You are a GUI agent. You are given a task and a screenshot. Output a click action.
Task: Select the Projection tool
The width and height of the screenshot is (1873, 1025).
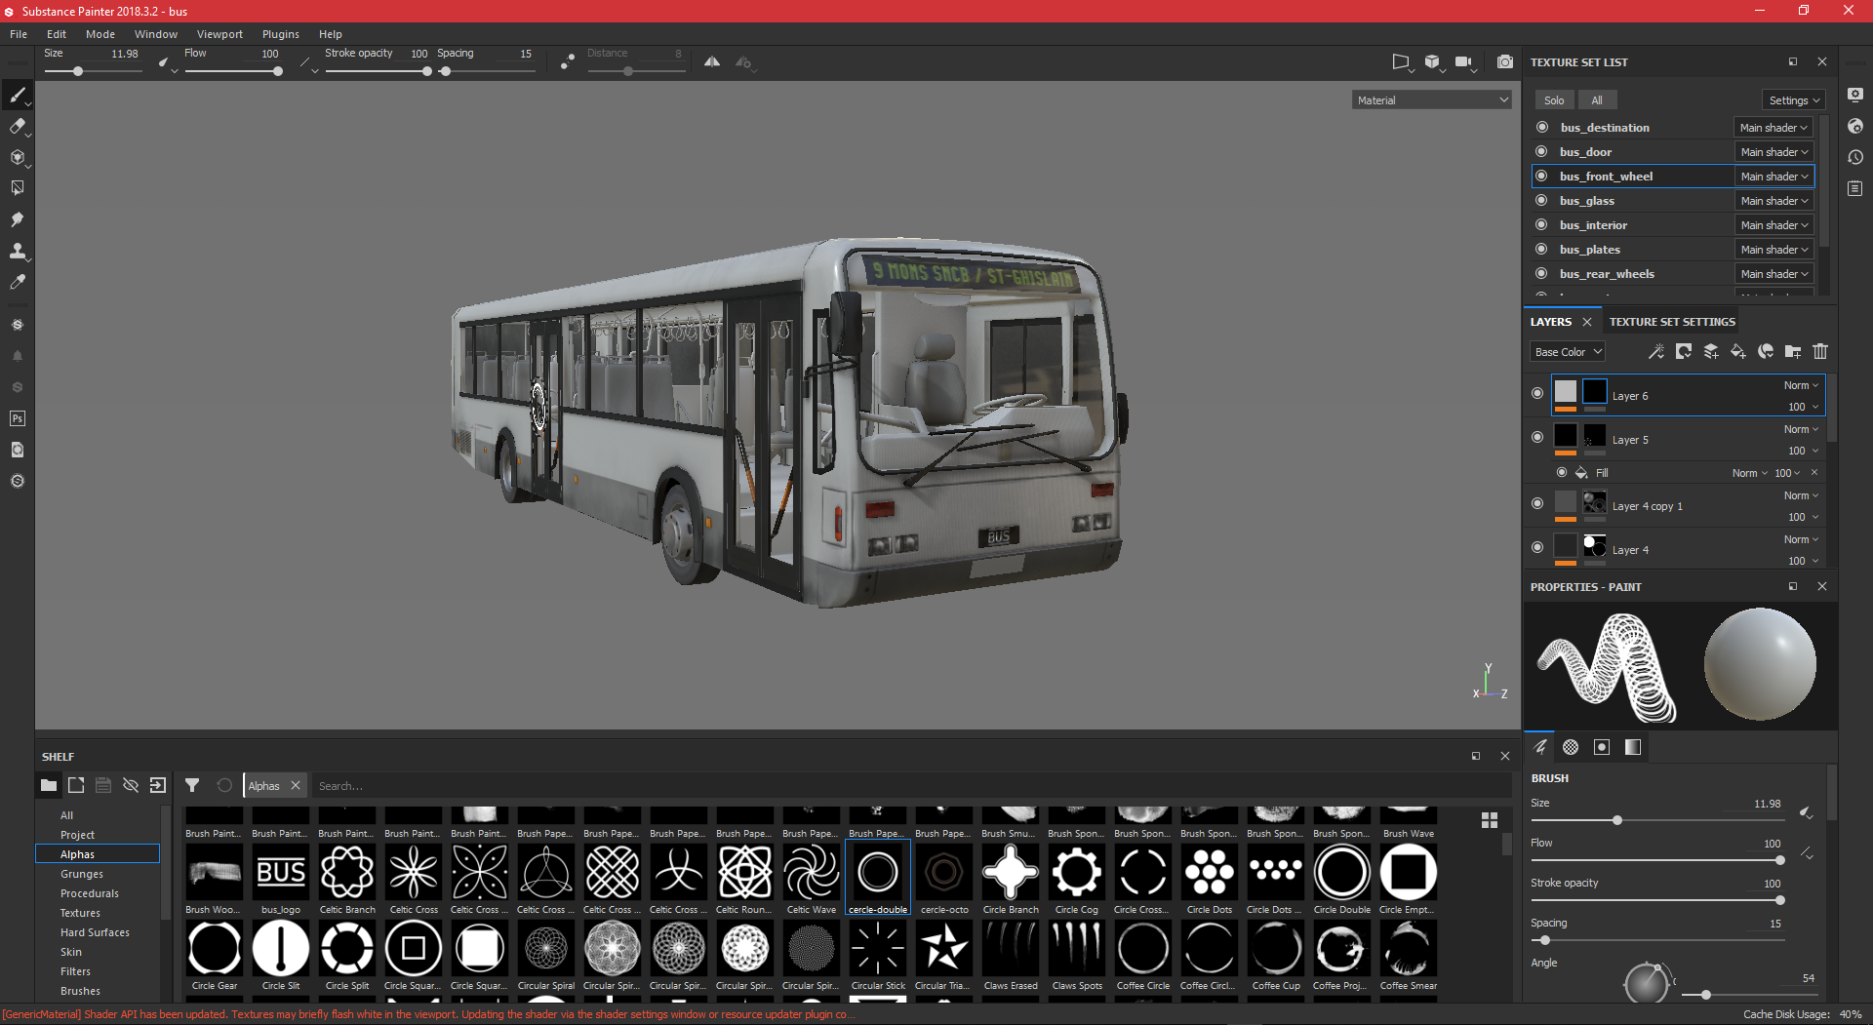(17, 157)
